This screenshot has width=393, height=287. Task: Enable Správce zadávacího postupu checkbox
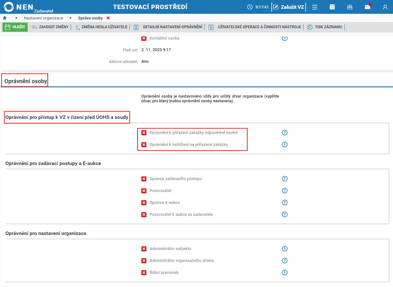coord(144,179)
